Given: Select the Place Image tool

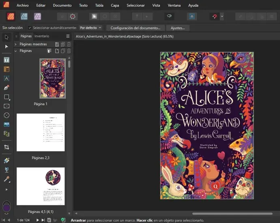Looking at the screenshot, I should pos(6,125).
